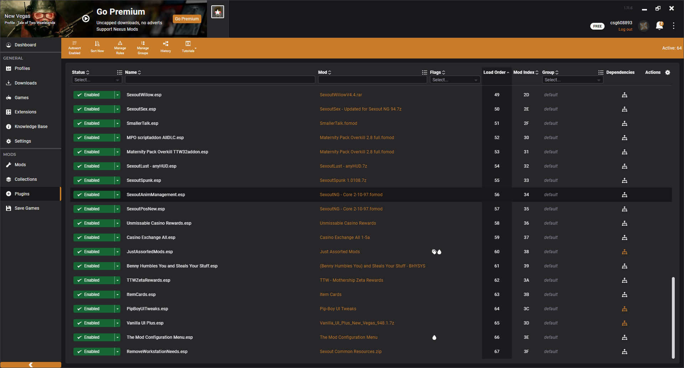This screenshot has width=684, height=368.
Task: Click the orange Go Premium button
Action: coord(187,19)
